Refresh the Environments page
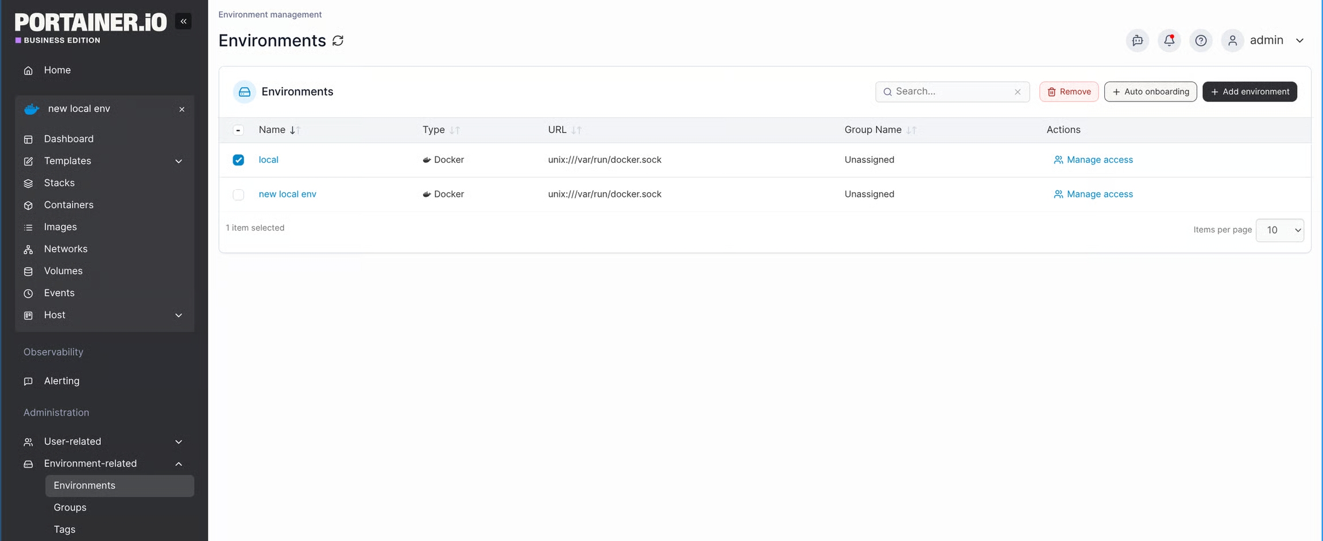This screenshot has width=1323, height=541. point(338,41)
